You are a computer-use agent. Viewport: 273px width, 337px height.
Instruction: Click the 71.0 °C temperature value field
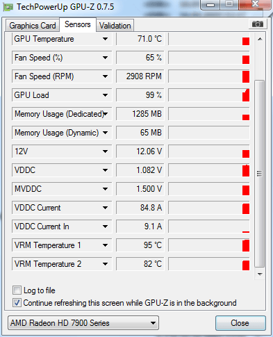pyautogui.click(x=140, y=39)
